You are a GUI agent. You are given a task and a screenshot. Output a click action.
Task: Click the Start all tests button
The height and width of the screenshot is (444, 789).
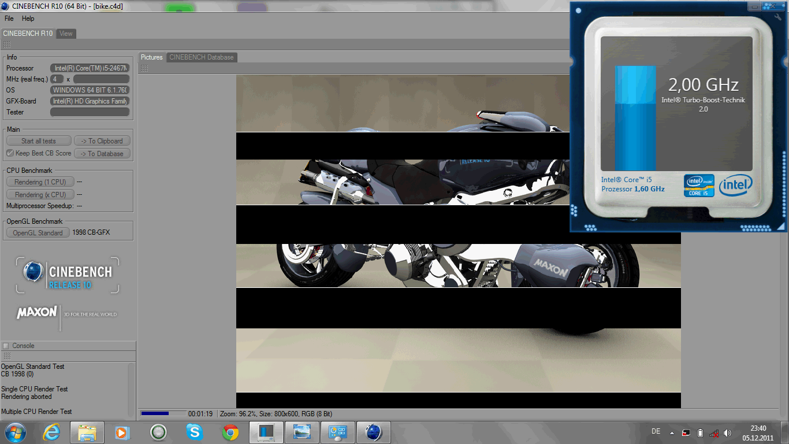[x=39, y=141]
